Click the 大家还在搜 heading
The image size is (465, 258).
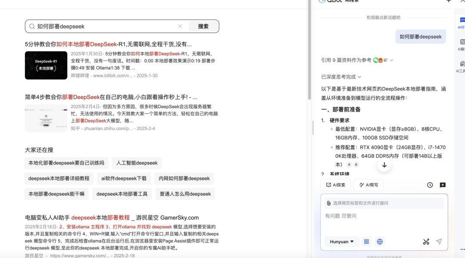coord(39,150)
